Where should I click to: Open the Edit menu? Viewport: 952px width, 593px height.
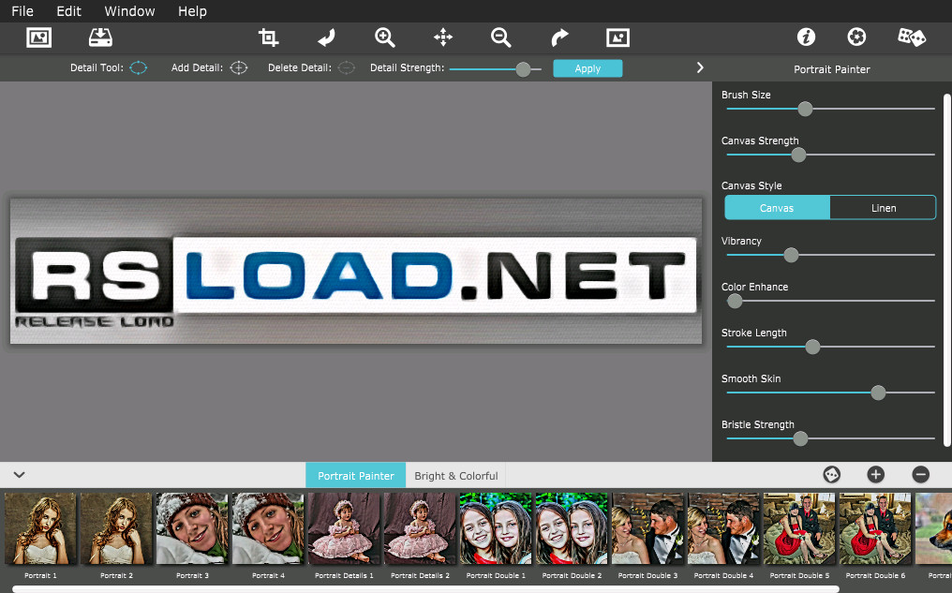pyautogui.click(x=68, y=11)
